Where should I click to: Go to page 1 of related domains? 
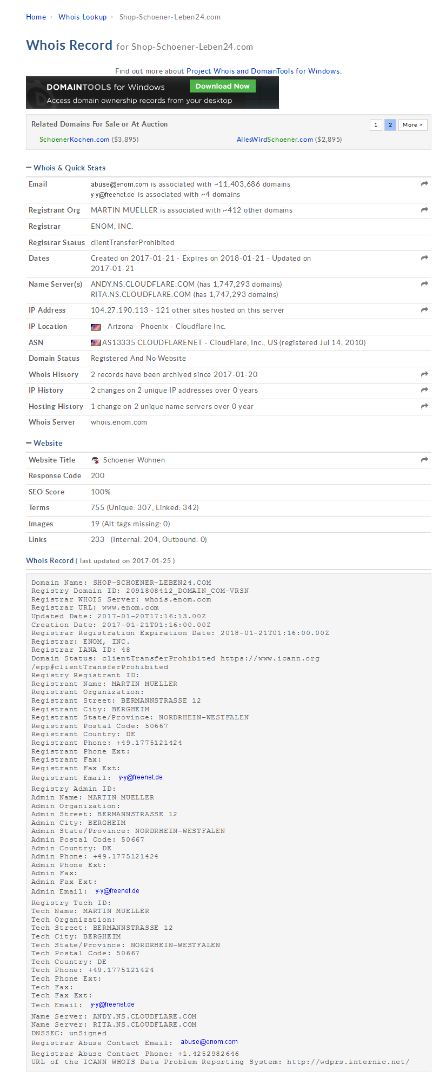click(376, 125)
